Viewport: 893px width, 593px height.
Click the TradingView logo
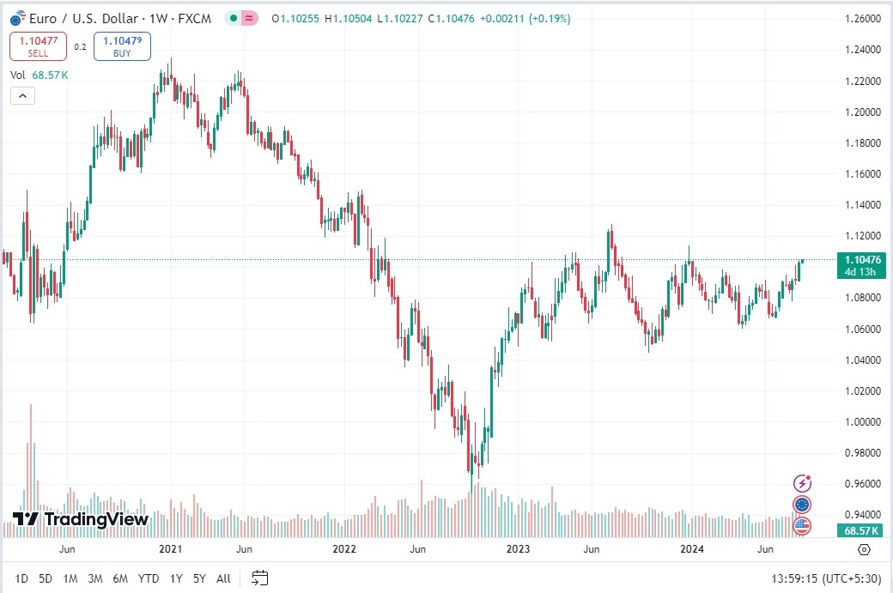tap(81, 519)
